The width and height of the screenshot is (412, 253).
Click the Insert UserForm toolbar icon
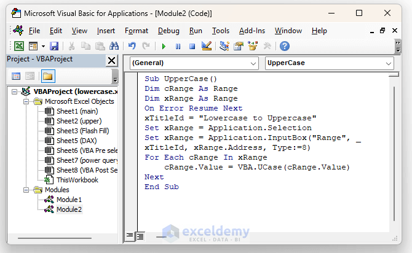point(33,47)
